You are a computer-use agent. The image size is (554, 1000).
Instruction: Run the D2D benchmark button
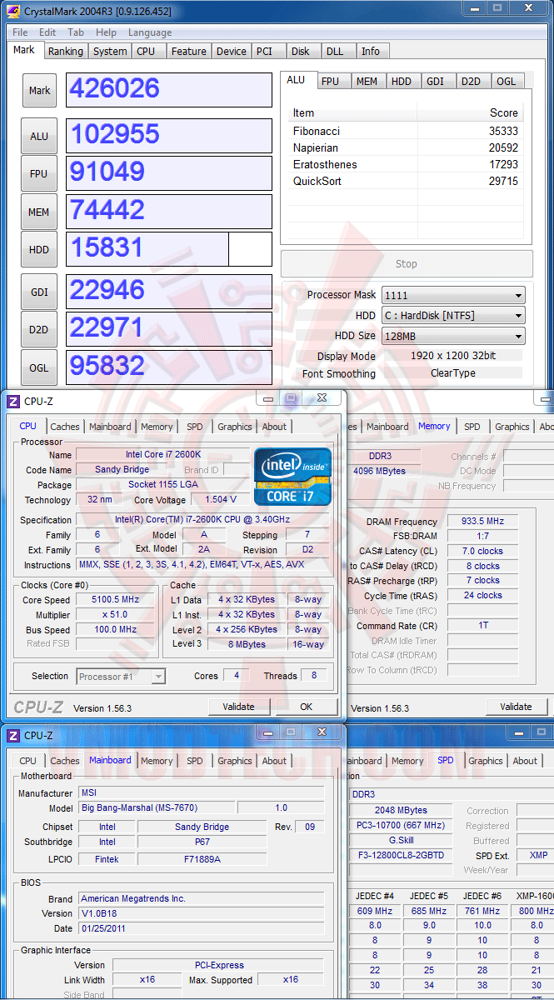pos(39,329)
